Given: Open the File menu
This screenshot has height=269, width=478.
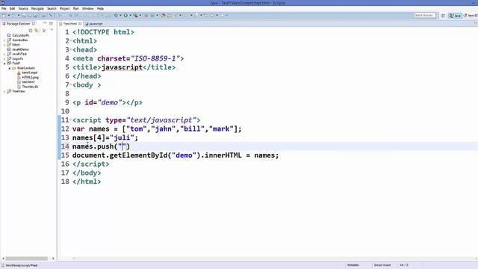Looking at the screenshot, I should click(x=4, y=8).
